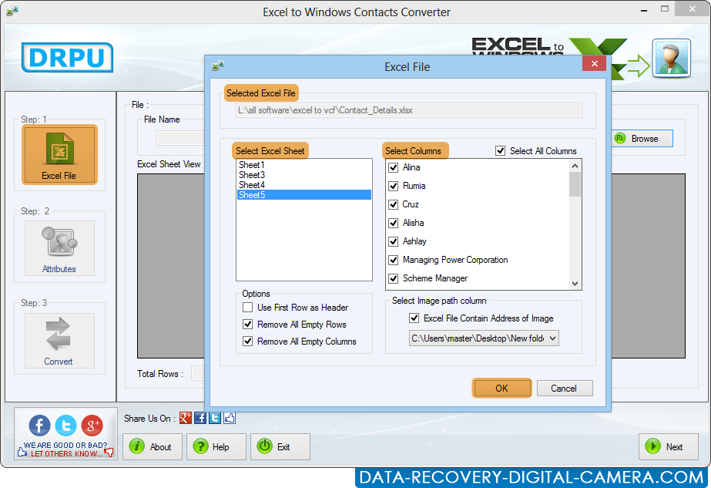
Task: Select the Convert step icon
Action: coord(59,341)
